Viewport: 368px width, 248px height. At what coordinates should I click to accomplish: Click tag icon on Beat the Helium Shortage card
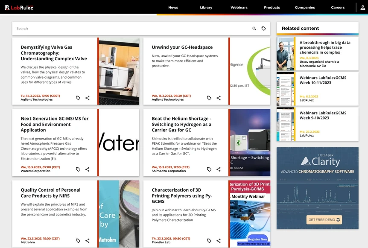pyautogui.click(x=209, y=169)
